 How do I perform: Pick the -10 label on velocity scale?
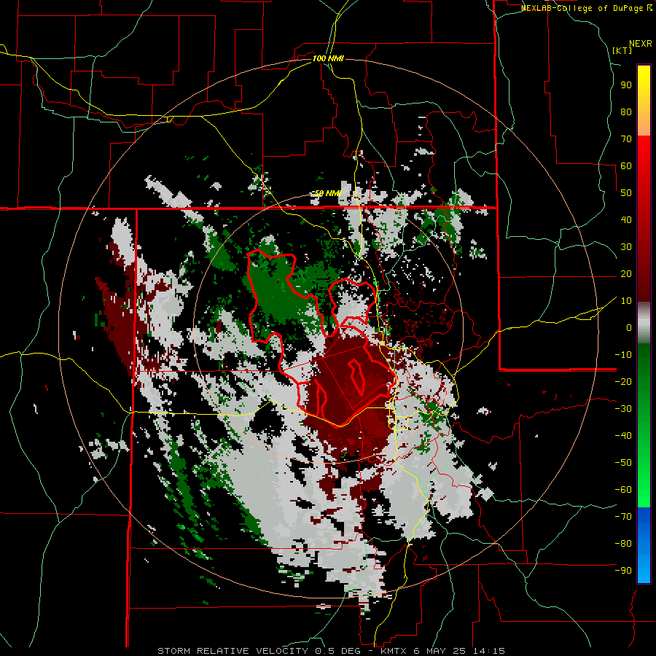pos(623,355)
